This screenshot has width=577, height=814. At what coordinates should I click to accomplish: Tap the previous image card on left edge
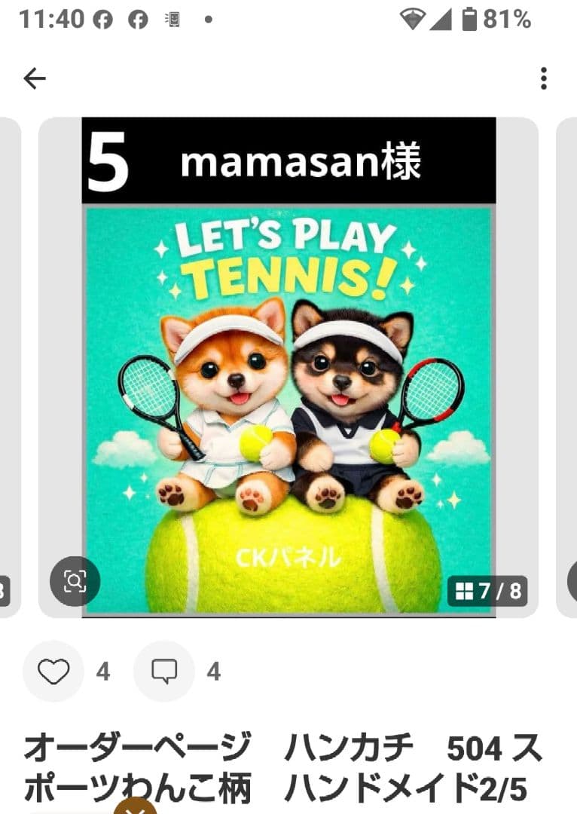[9, 368]
